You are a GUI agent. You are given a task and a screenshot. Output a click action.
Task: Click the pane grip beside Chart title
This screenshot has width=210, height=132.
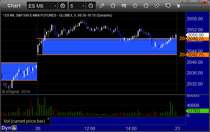tap(4, 6)
